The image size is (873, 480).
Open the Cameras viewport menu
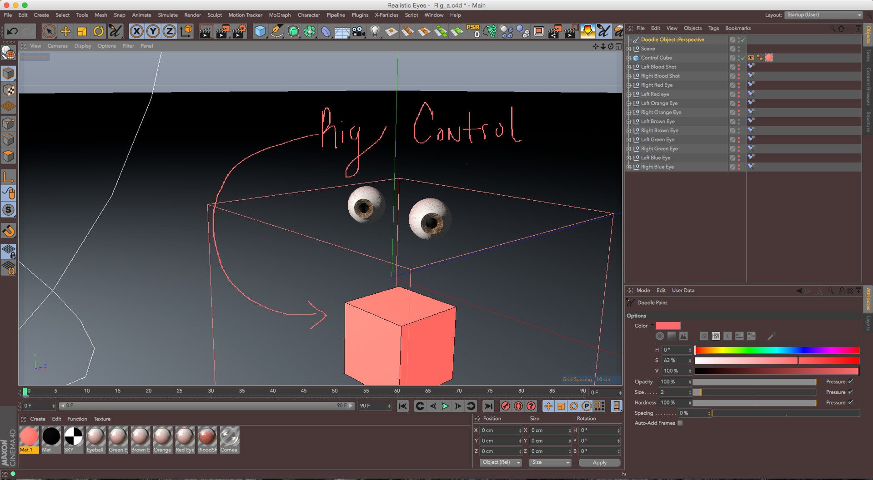pyautogui.click(x=57, y=46)
